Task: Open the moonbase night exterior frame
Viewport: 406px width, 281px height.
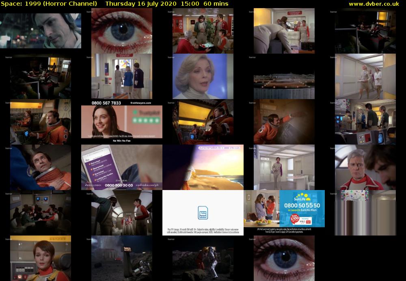Action: tap(284, 76)
